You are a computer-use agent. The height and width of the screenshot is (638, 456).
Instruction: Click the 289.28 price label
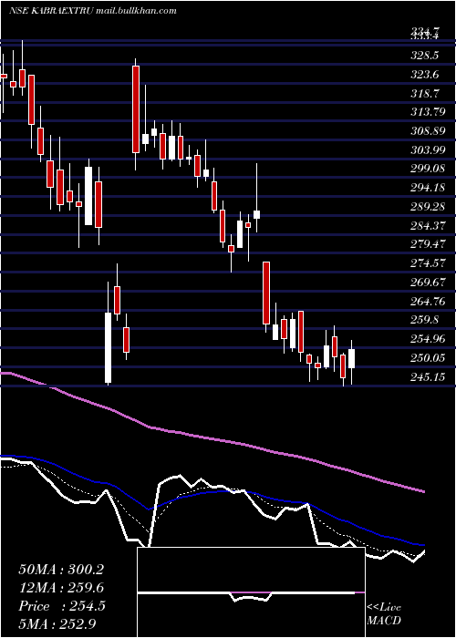(x=428, y=206)
